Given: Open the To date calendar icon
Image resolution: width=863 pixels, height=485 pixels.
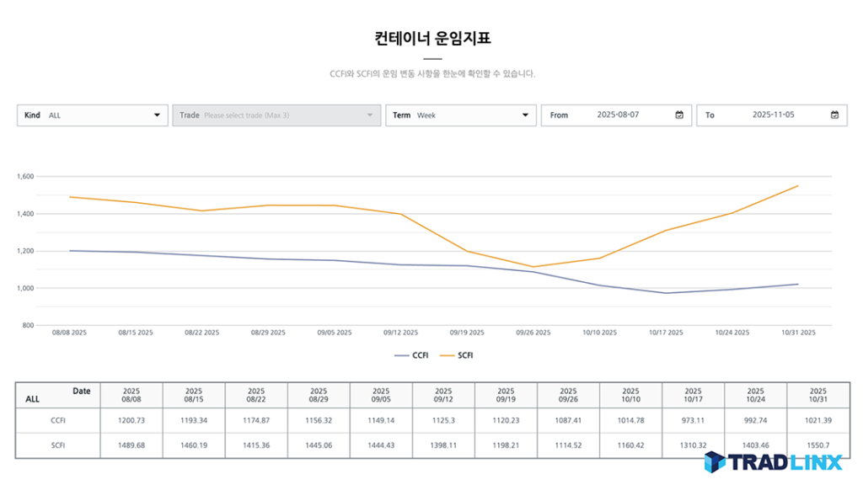Looking at the screenshot, I should coord(834,115).
